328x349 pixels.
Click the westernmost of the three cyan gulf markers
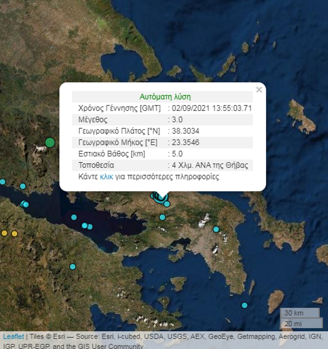(74, 217)
